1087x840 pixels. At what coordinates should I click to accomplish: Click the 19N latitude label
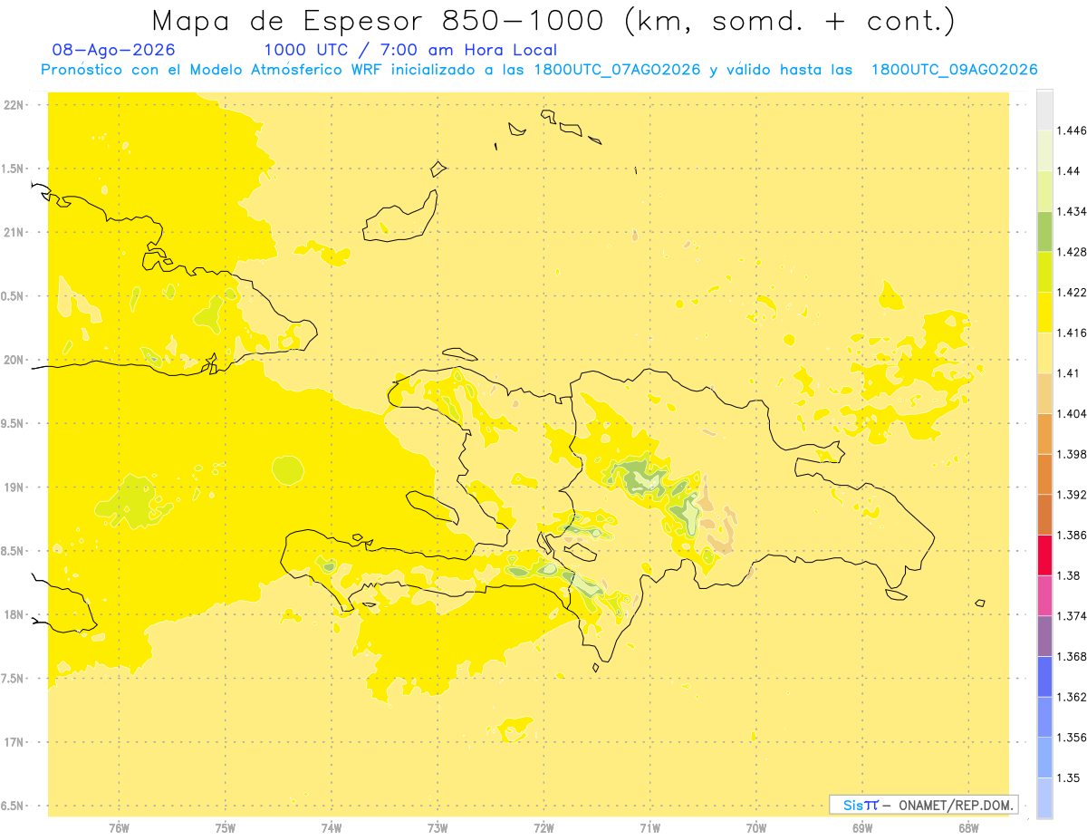[x=14, y=488]
